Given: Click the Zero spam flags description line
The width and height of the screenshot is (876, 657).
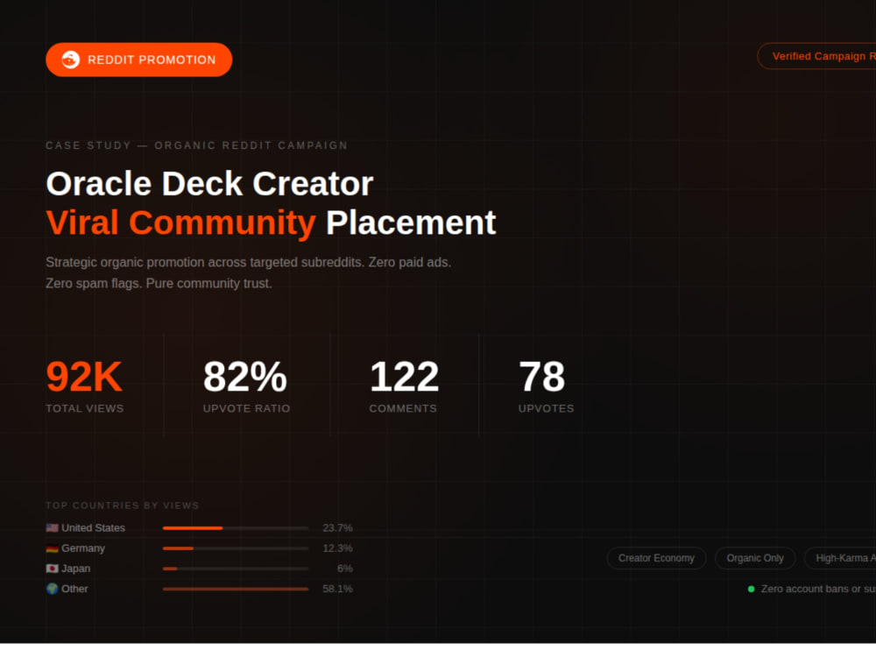Looking at the screenshot, I should pyautogui.click(x=159, y=283).
